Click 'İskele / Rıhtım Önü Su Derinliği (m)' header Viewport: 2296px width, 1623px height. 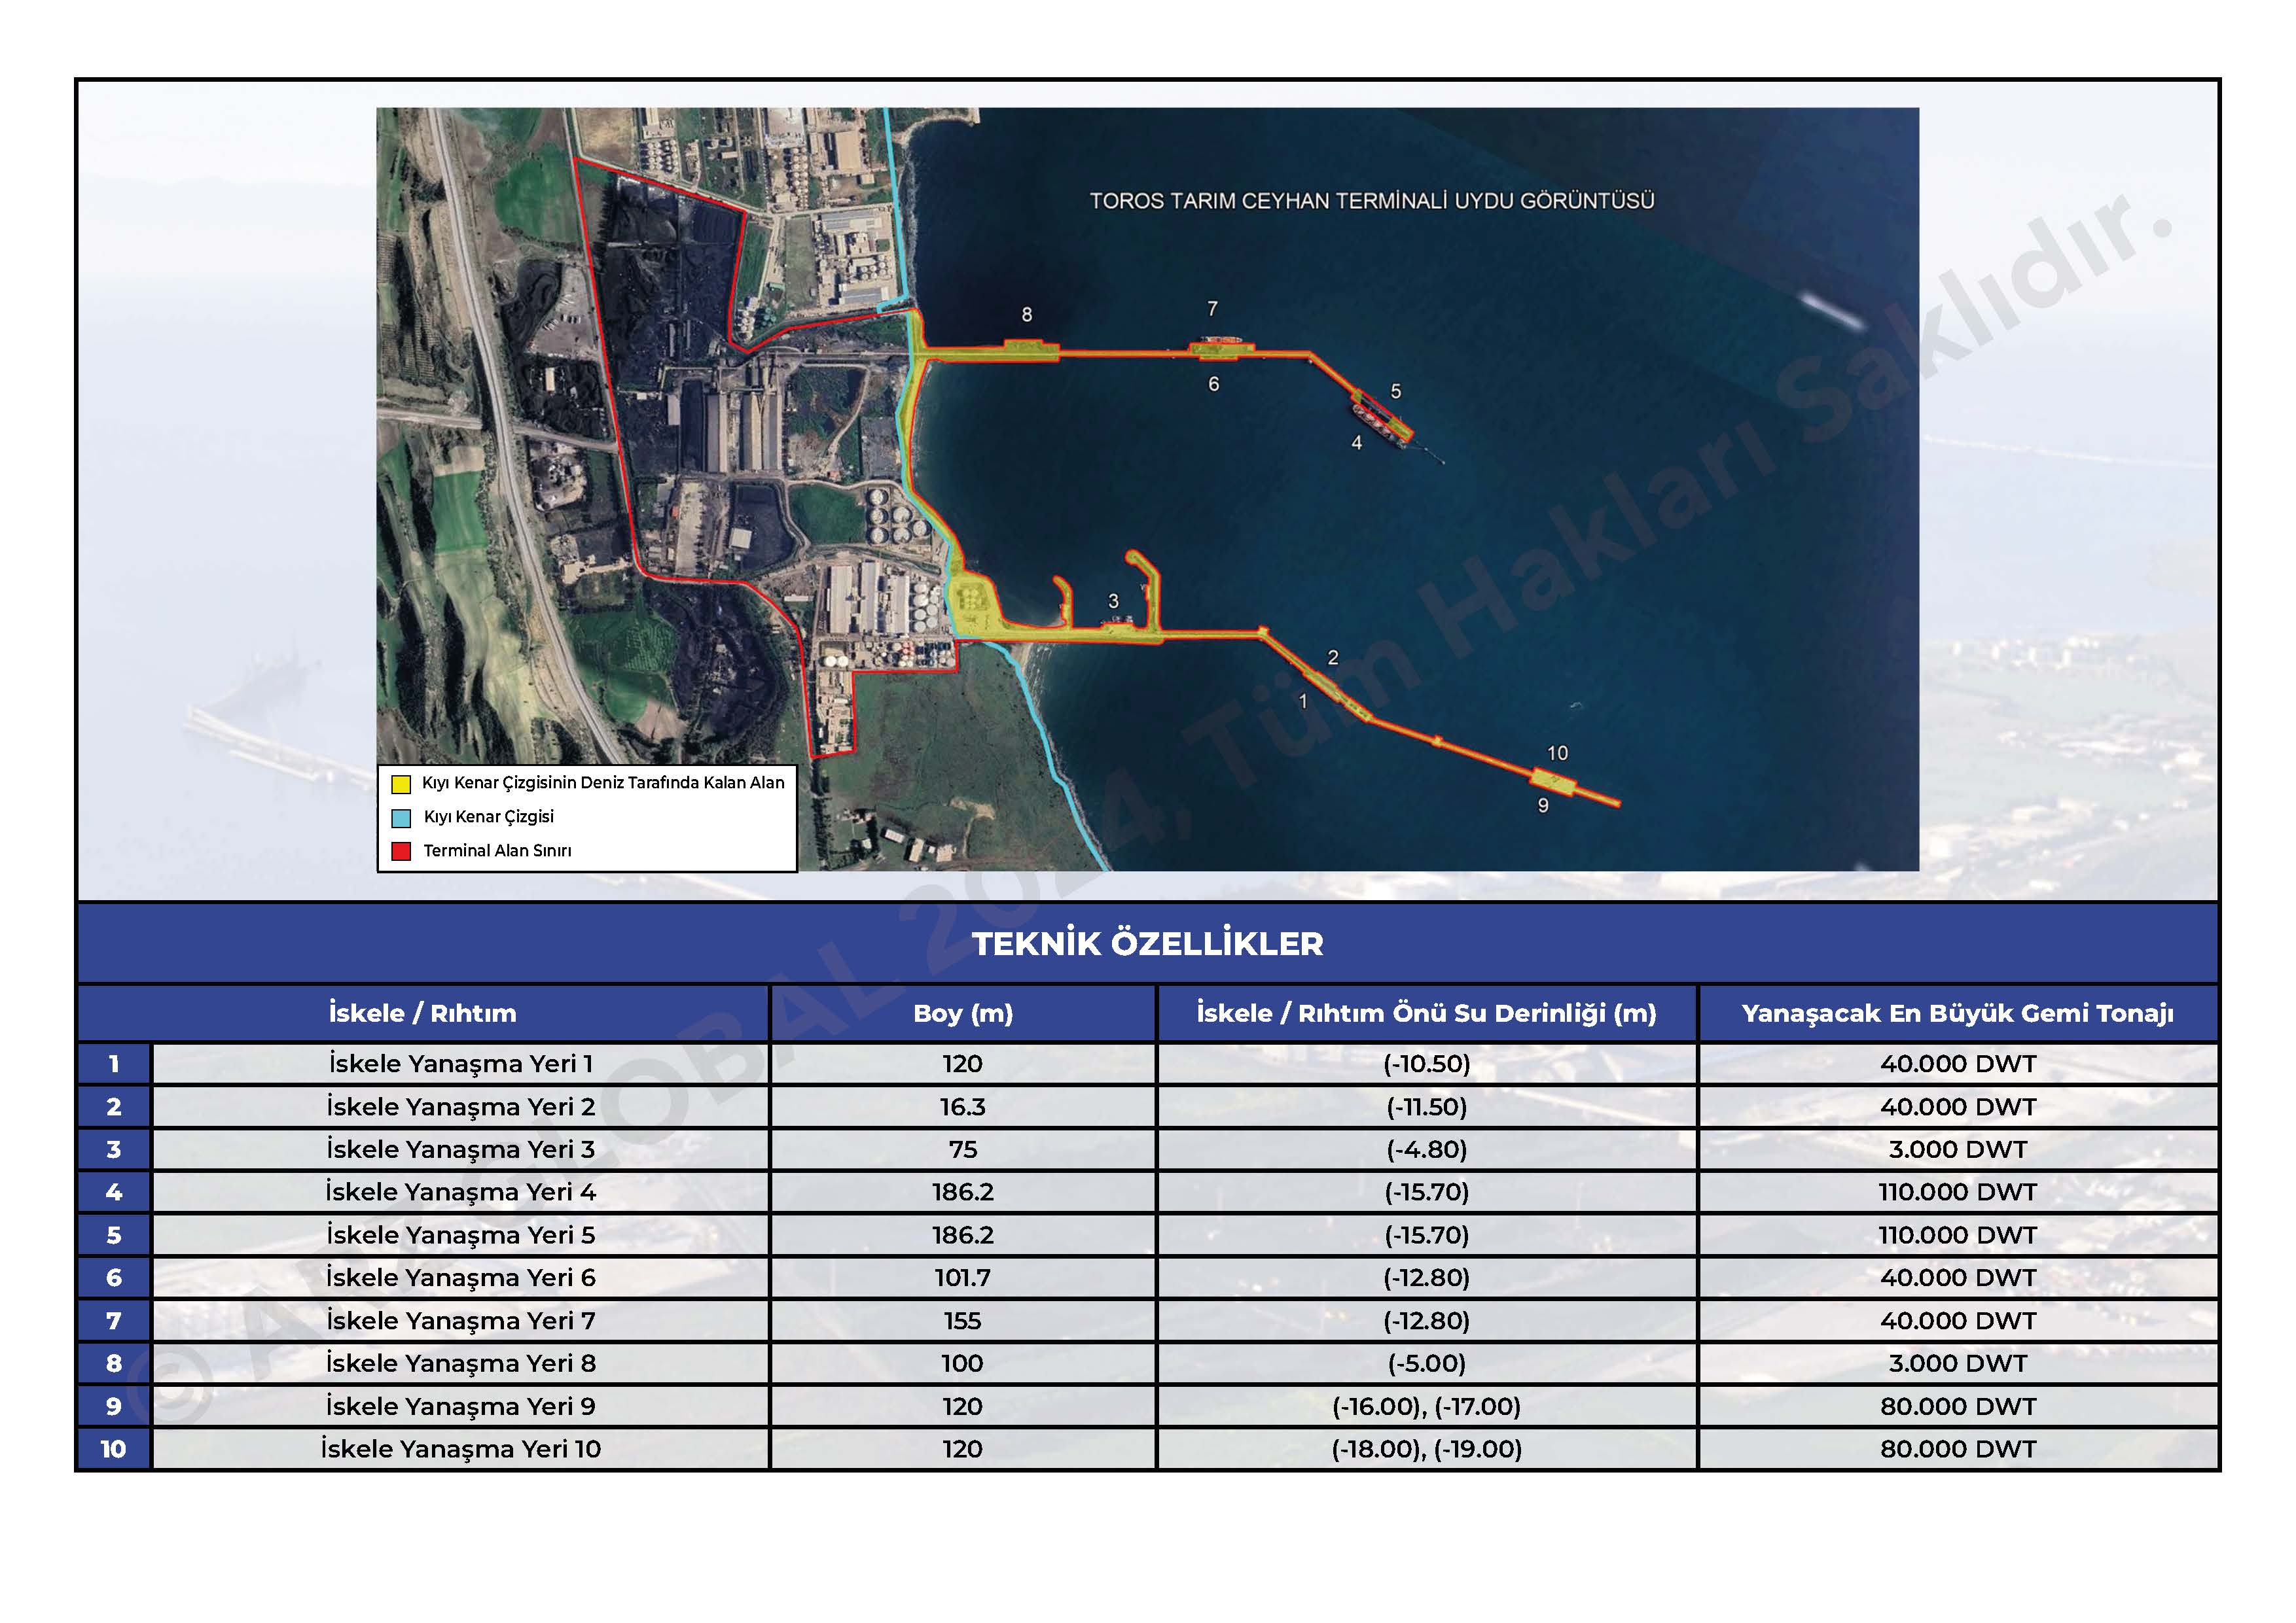coord(1427,1013)
